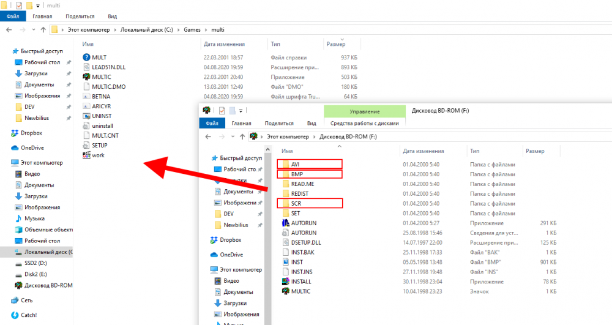The width and height of the screenshot is (612, 325).
Task: Open the AVI folder
Action: pyautogui.click(x=295, y=164)
